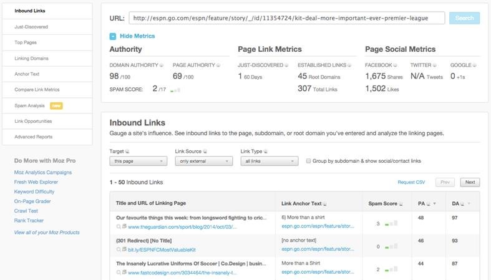Click the Guardian spam score bar indicator
Image resolution: width=491 pixels, height=280 pixels.
(x=391, y=223)
